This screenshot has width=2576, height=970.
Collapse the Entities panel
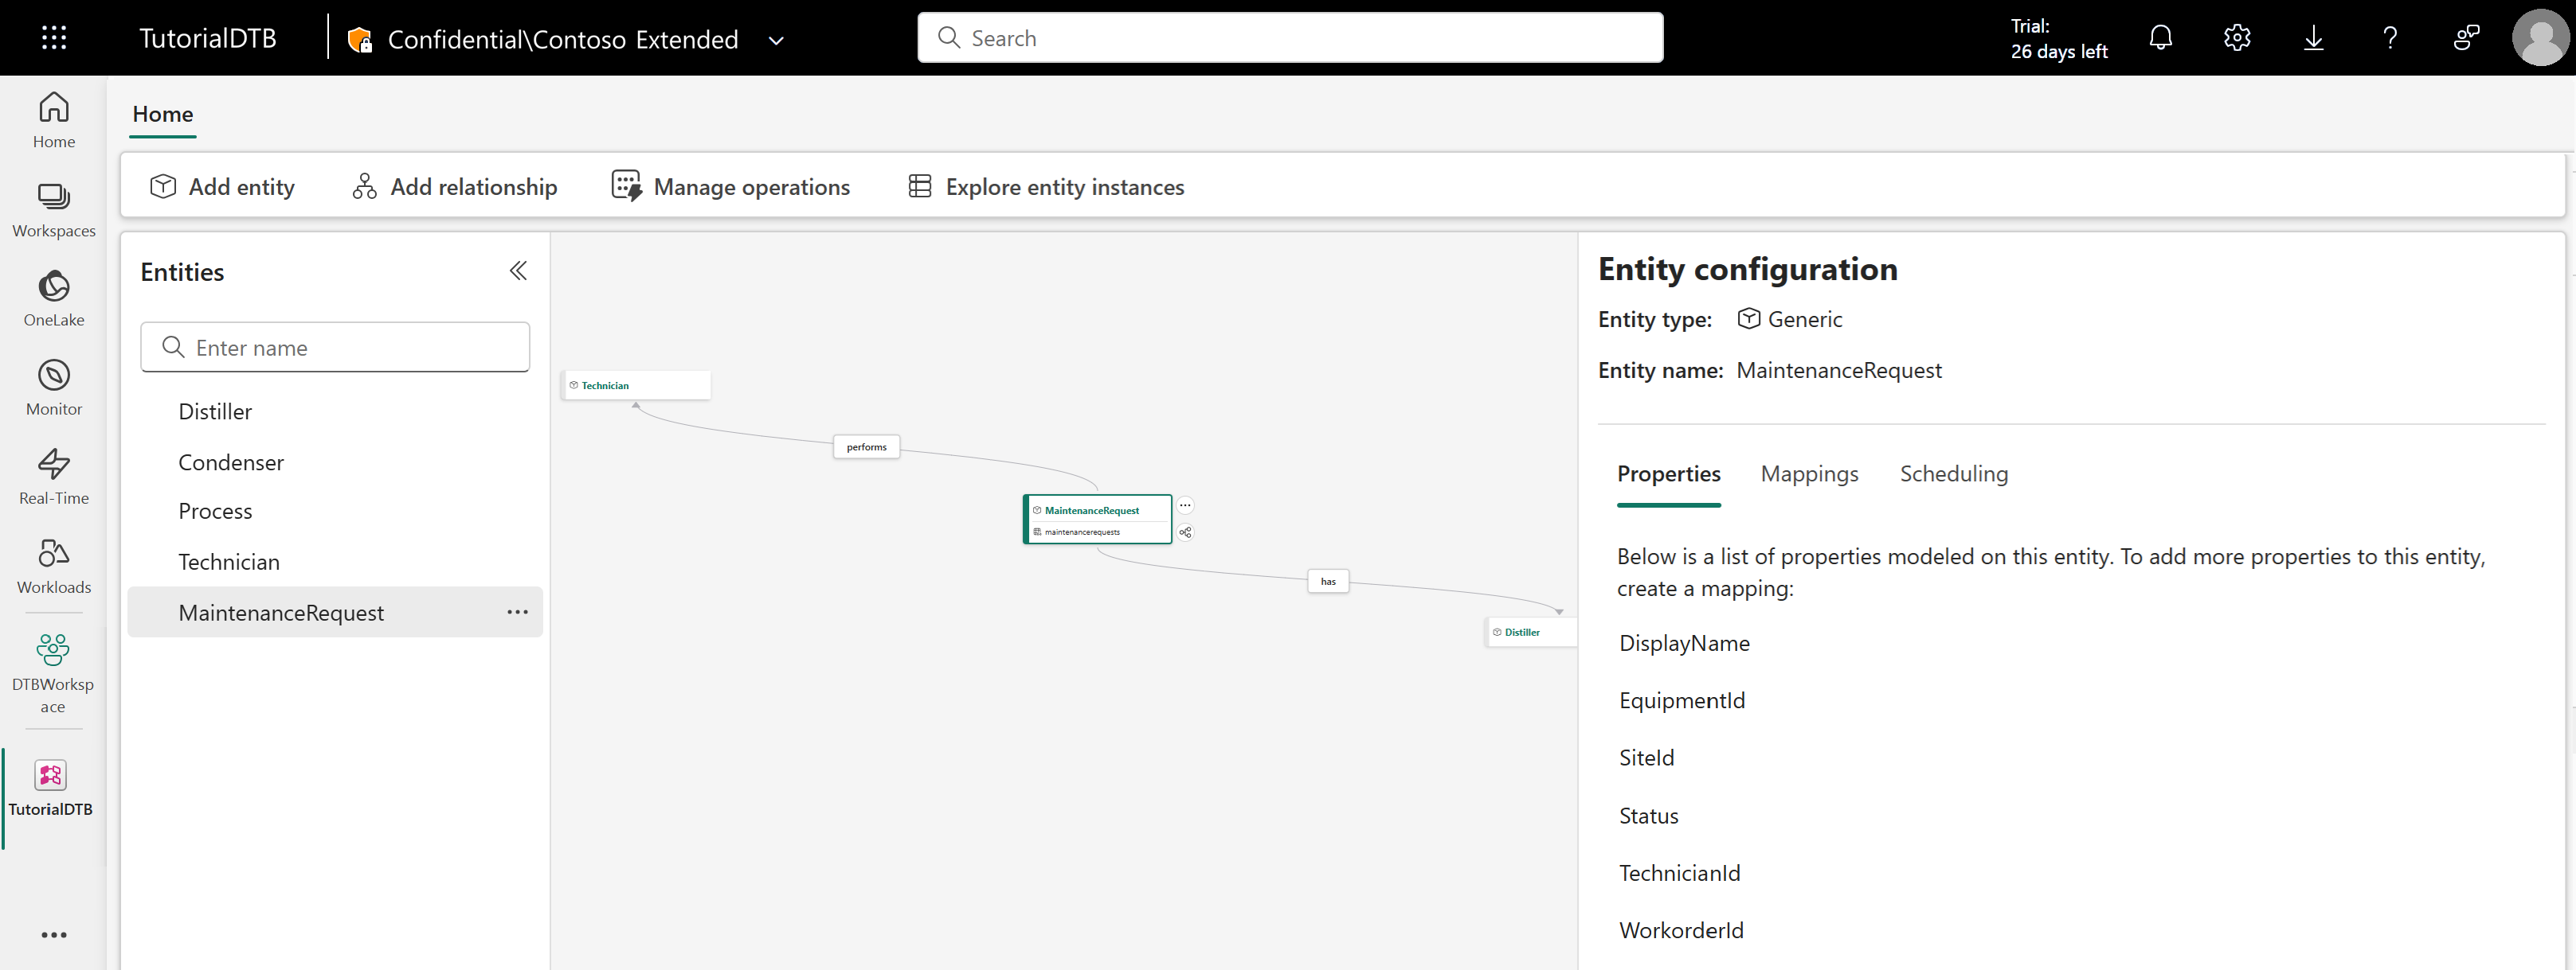pos(518,271)
